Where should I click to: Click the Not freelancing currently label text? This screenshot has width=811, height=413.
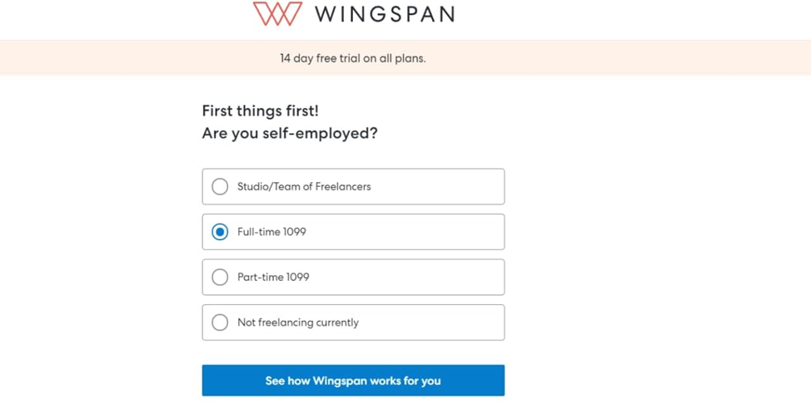click(x=298, y=322)
